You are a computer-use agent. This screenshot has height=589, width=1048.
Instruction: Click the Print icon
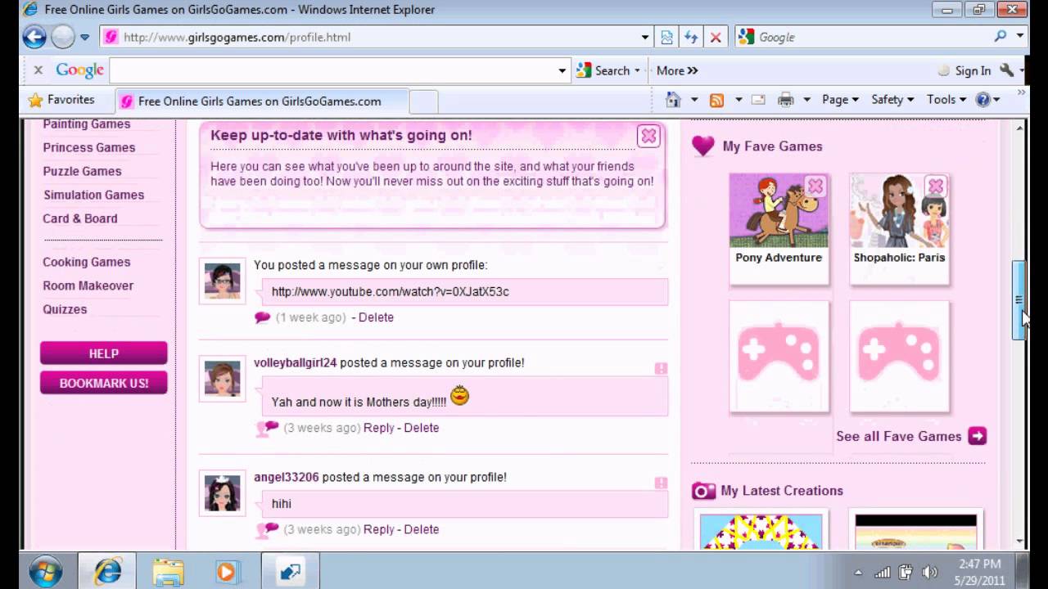tap(785, 100)
